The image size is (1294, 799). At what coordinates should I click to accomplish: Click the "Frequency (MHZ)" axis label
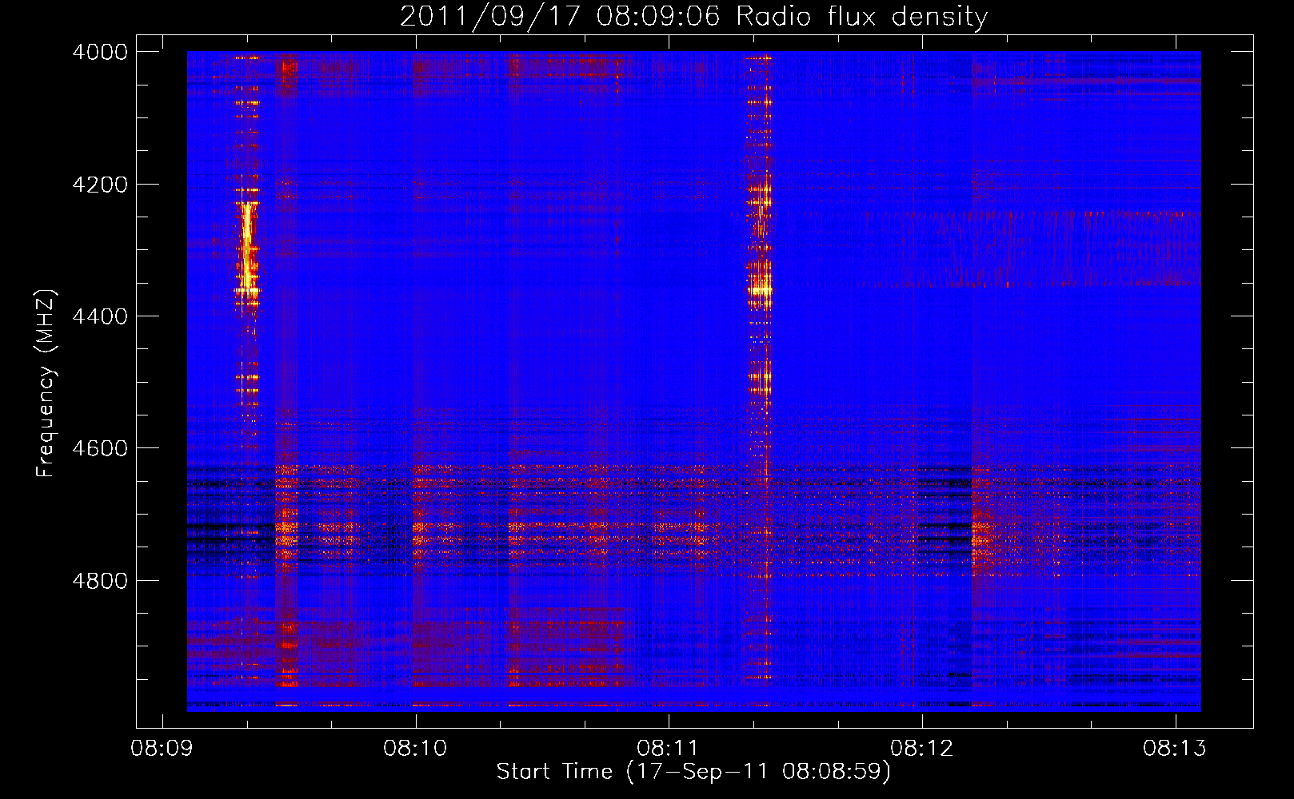[x=46, y=384]
